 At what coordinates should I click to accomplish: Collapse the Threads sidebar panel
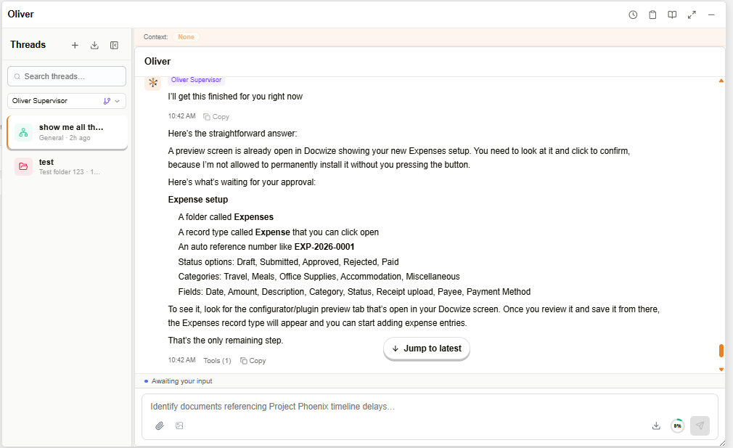pyautogui.click(x=114, y=45)
